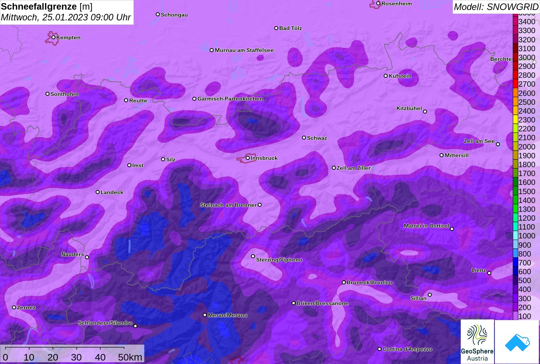Select the Nauders marker dot
The width and height of the screenshot is (540, 364).
click(87, 257)
